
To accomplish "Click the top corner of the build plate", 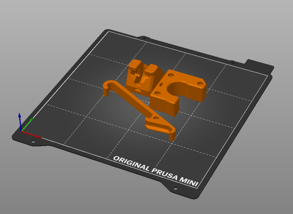I will 109,30.
